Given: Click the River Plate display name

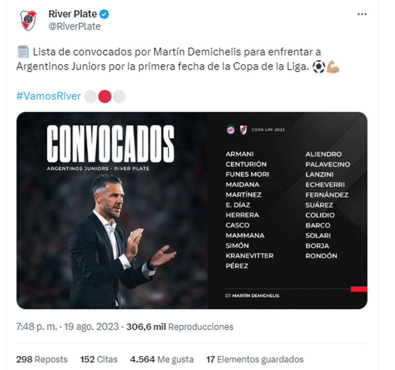Looking at the screenshot, I should pyautogui.click(x=72, y=14).
